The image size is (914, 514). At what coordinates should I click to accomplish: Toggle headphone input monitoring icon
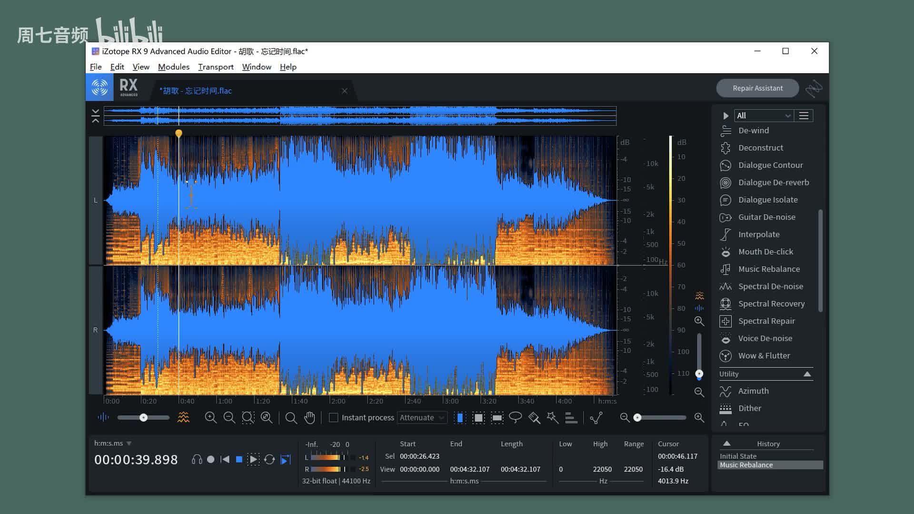[197, 459]
